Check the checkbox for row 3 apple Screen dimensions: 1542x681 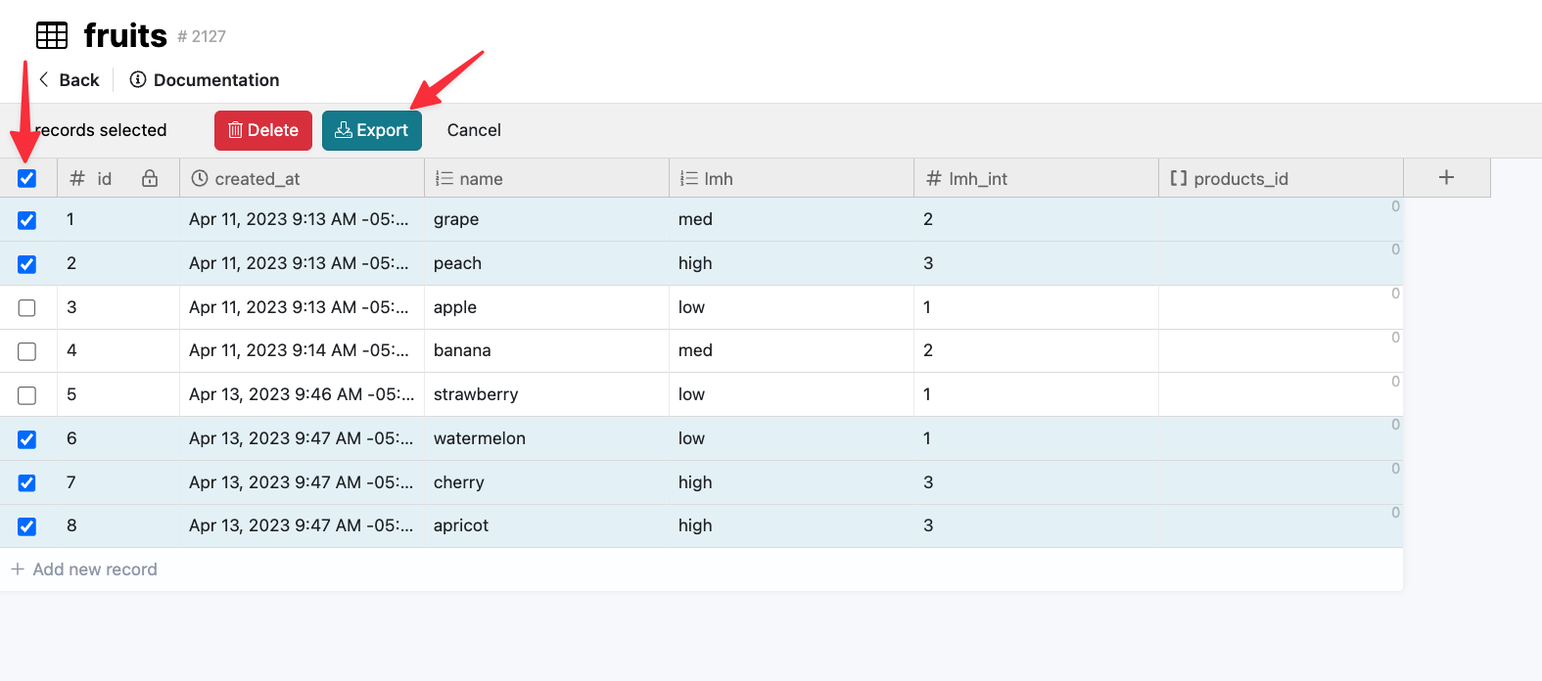coord(26,308)
